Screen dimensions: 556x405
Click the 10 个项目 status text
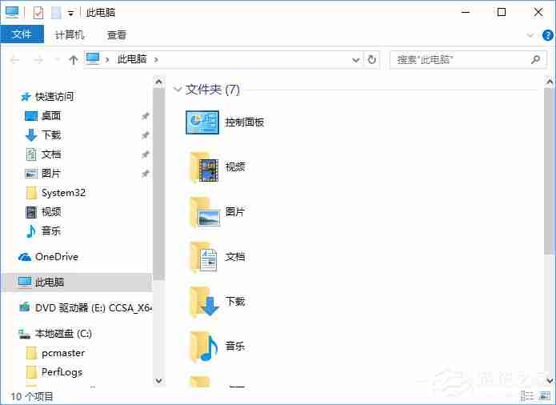tap(32, 396)
